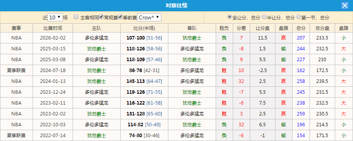Select the 全让分、总分 radio button
The height and width of the screenshot is (141, 353).
click(x=229, y=17)
